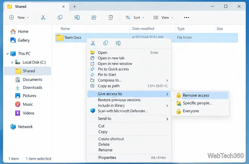Image resolution: width=249 pixels, height=164 pixels.
Task: Choose Rename in the context menu
Action: coord(129,150)
